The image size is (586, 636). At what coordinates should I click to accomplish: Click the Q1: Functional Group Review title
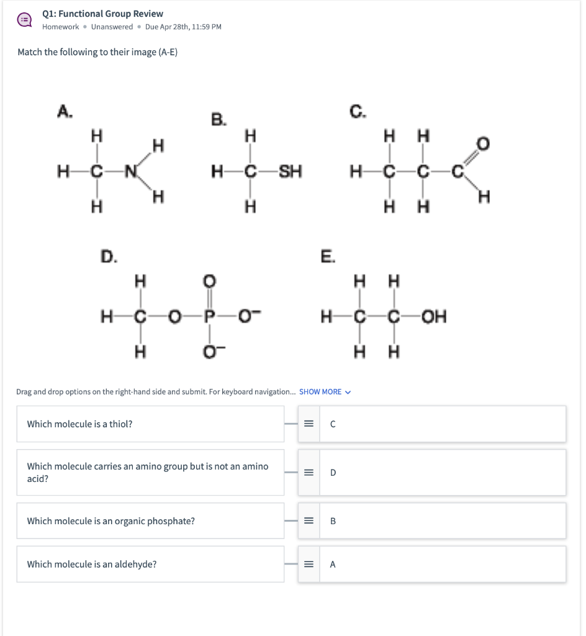102,13
